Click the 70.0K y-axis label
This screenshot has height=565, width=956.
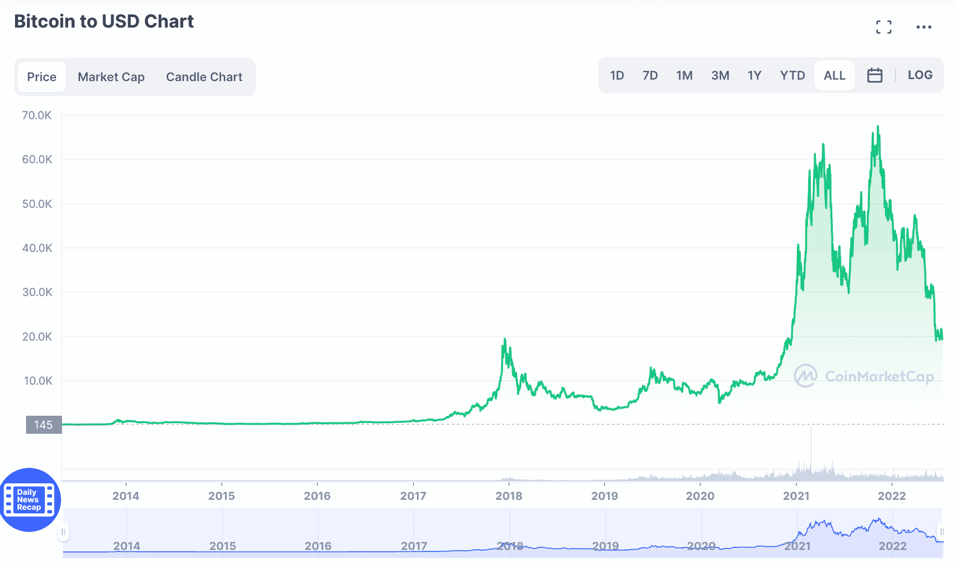37,115
